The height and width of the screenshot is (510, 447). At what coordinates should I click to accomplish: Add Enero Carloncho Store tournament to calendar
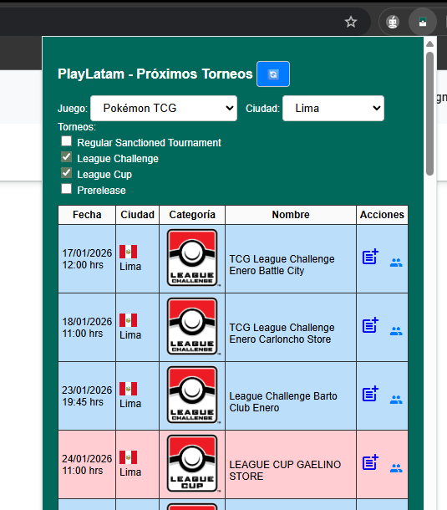coord(370,325)
